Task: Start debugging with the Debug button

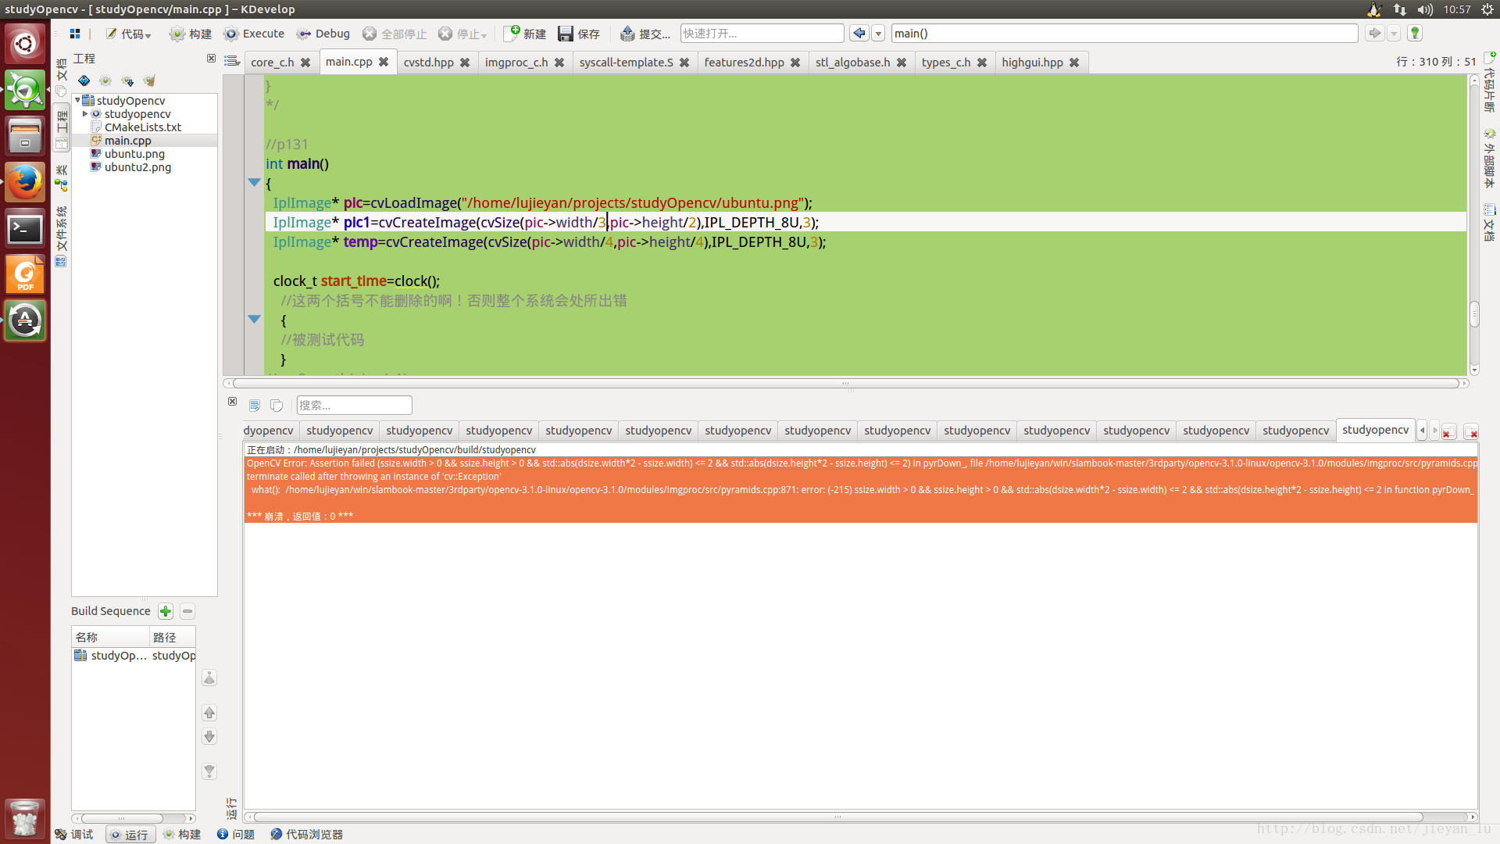Action: 323,34
